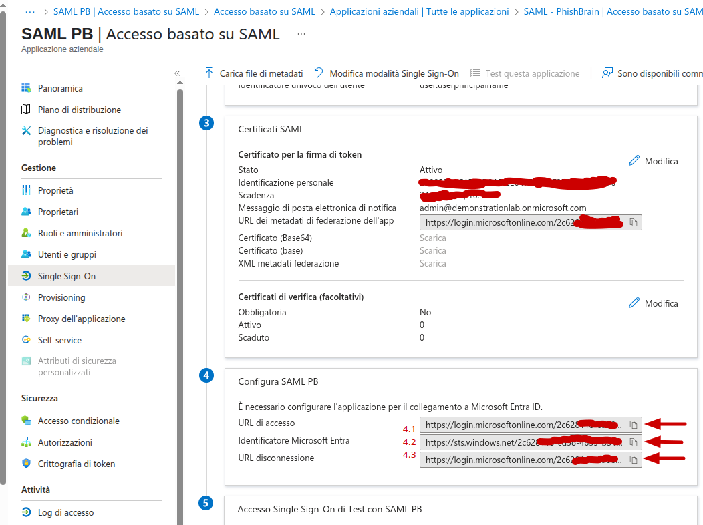Click the Sono disponibili commenti feedback text
The width and height of the screenshot is (703, 525).
pyautogui.click(x=660, y=73)
